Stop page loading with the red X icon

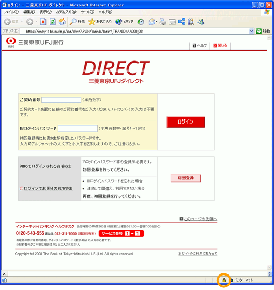43,22
